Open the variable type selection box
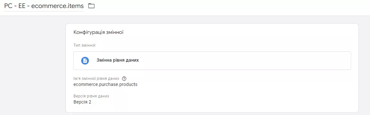Image resolution: width=370 pixels, height=115 pixels. click(x=212, y=61)
